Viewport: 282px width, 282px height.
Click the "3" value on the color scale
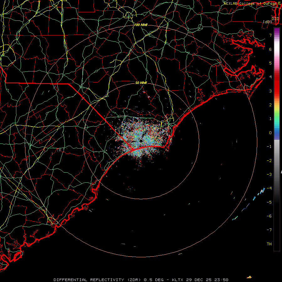coord(270,91)
